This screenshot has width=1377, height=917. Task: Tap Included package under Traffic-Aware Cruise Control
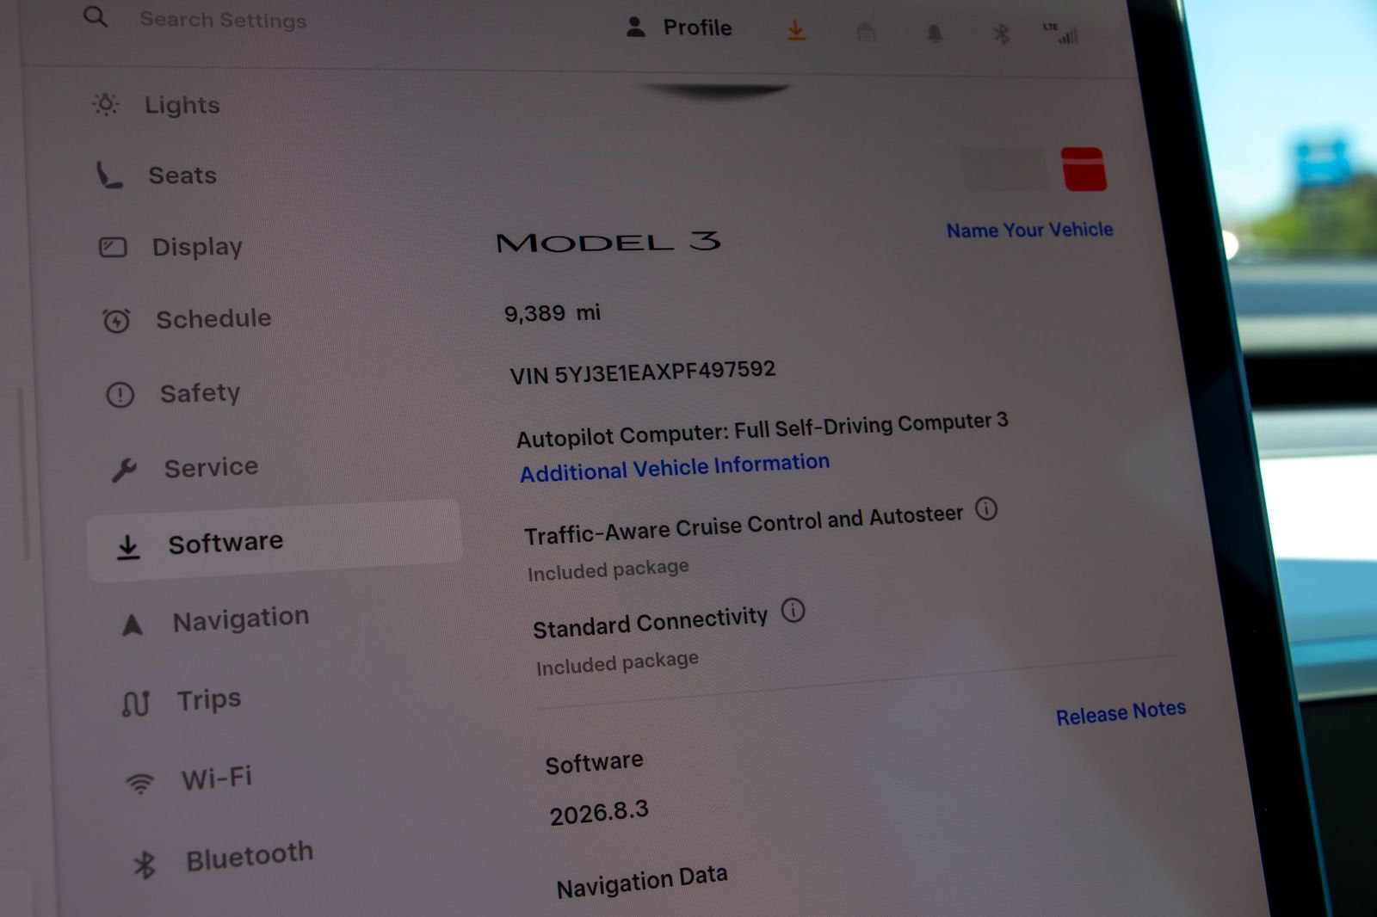608,569
